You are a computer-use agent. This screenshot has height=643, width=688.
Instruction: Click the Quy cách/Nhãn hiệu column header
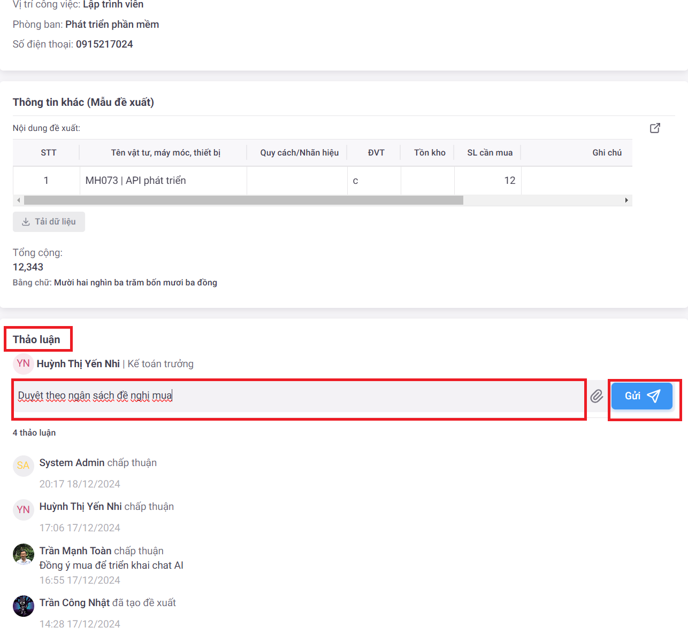point(299,153)
